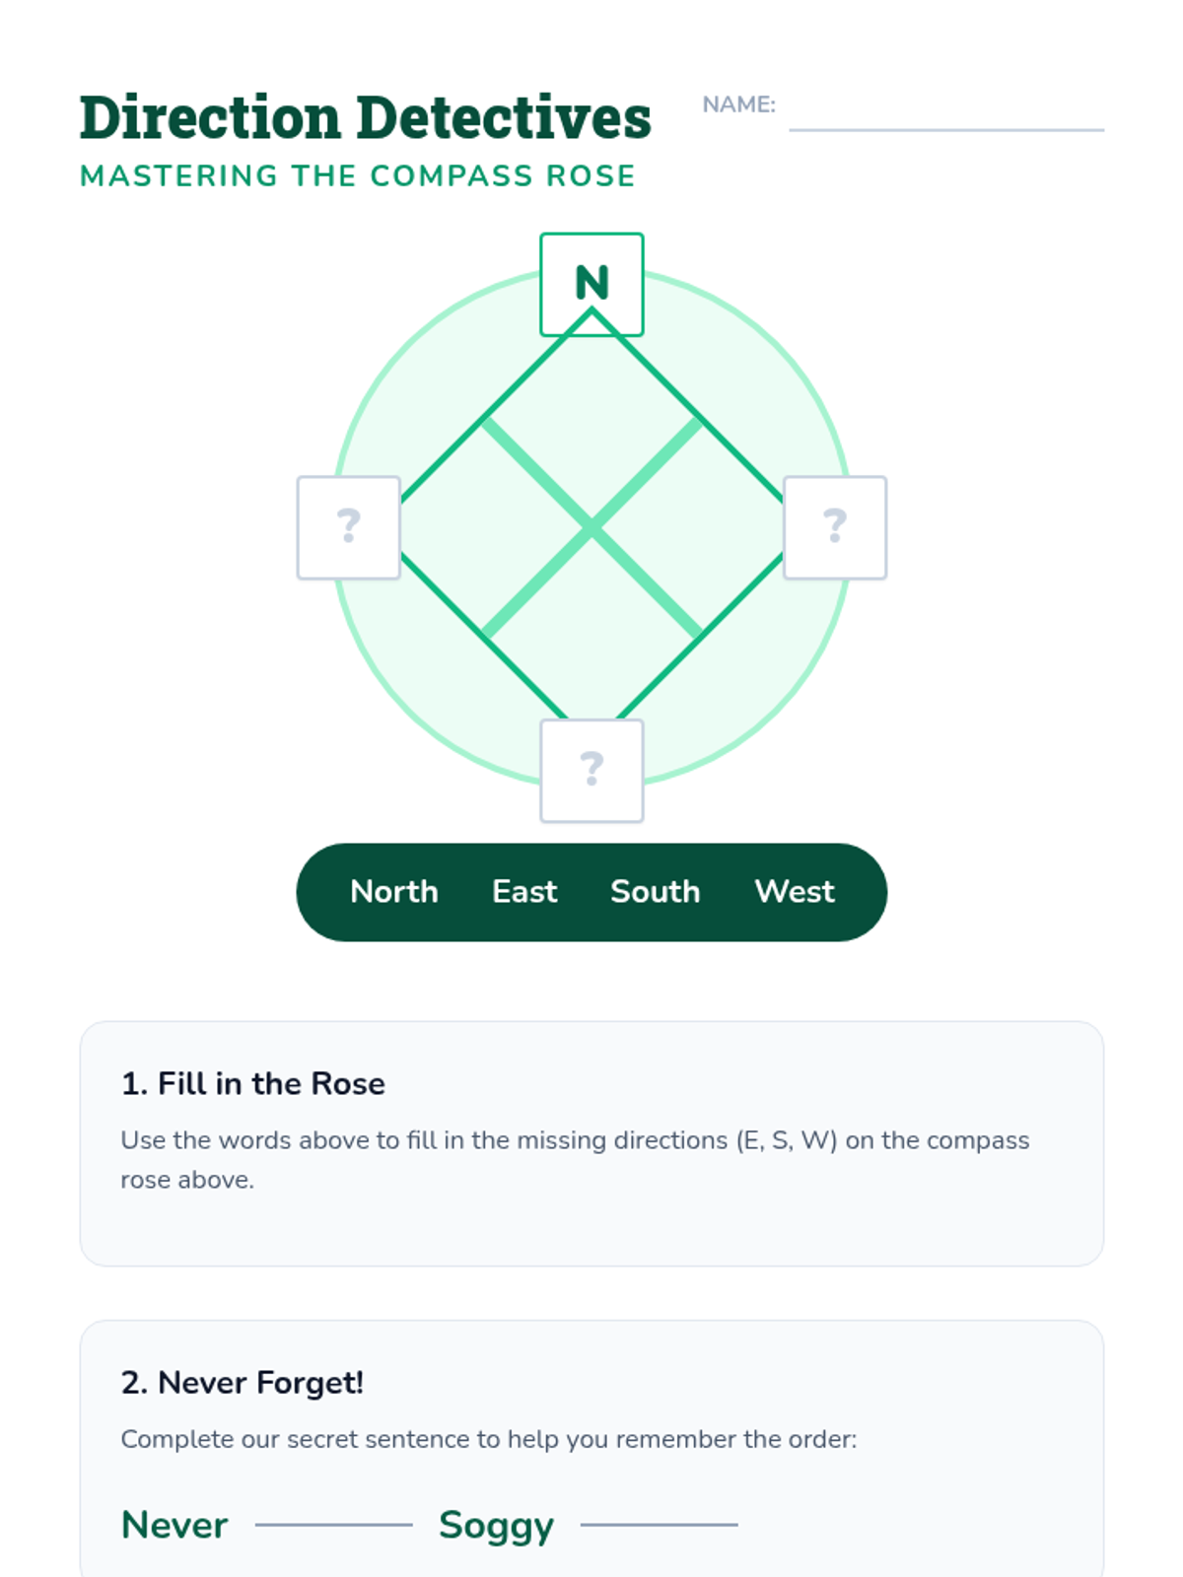Screen dimensions: 1183x1577
Task: Click the Direction Detectives title
Action: (365, 118)
